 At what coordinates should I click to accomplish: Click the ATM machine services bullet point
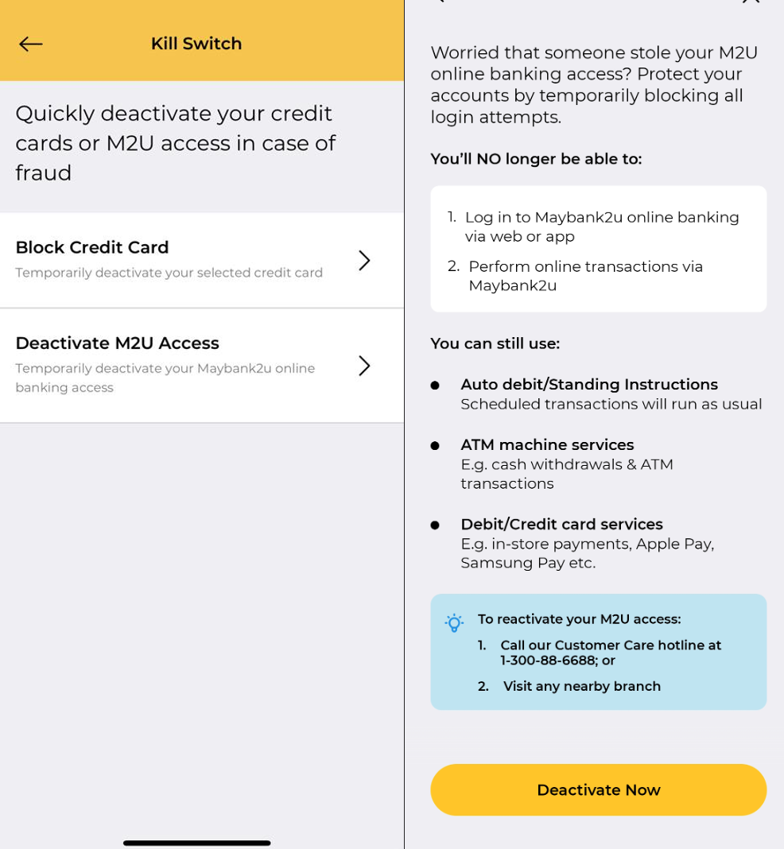[435, 446]
